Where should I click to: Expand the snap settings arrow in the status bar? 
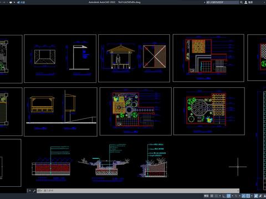(220, 196)
